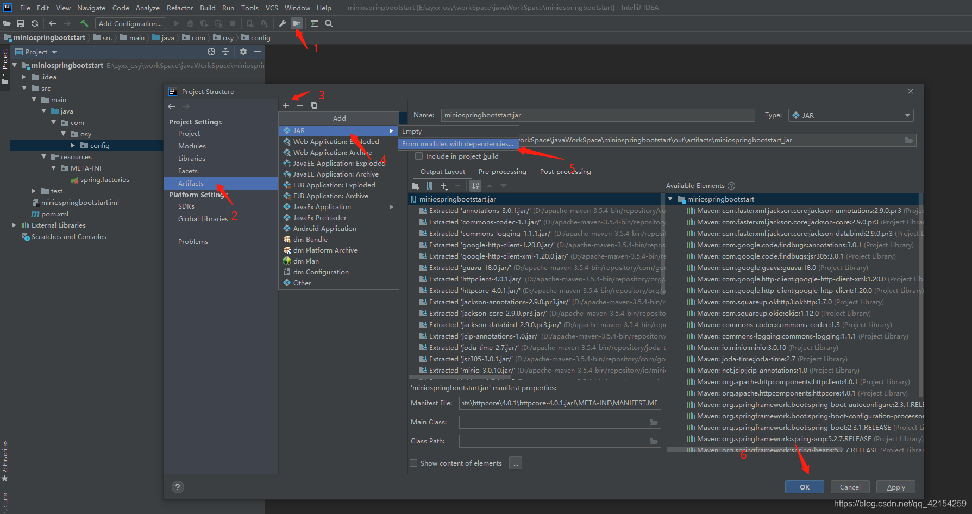
Task: Click the Search Everywhere magnifier icon
Action: point(329,23)
